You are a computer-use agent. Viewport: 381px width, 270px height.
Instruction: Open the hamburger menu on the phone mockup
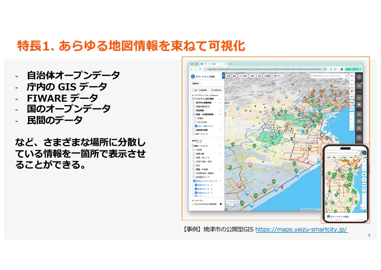pyautogui.click(x=364, y=153)
